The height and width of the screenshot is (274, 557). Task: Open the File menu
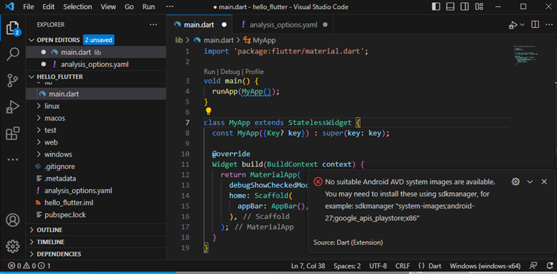[x=29, y=7]
